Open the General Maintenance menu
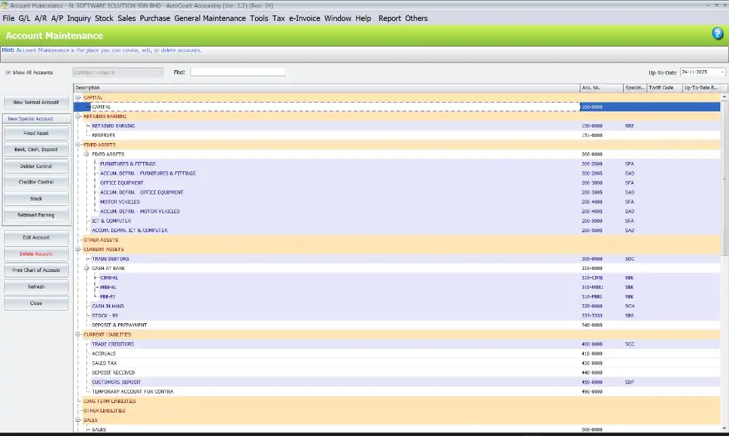729x436 pixels. [209, 18]
